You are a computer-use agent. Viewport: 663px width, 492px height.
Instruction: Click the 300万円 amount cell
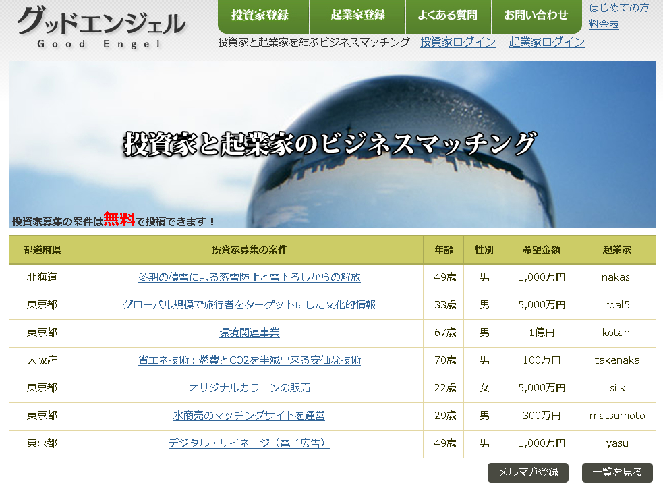(x=542, y=416)
